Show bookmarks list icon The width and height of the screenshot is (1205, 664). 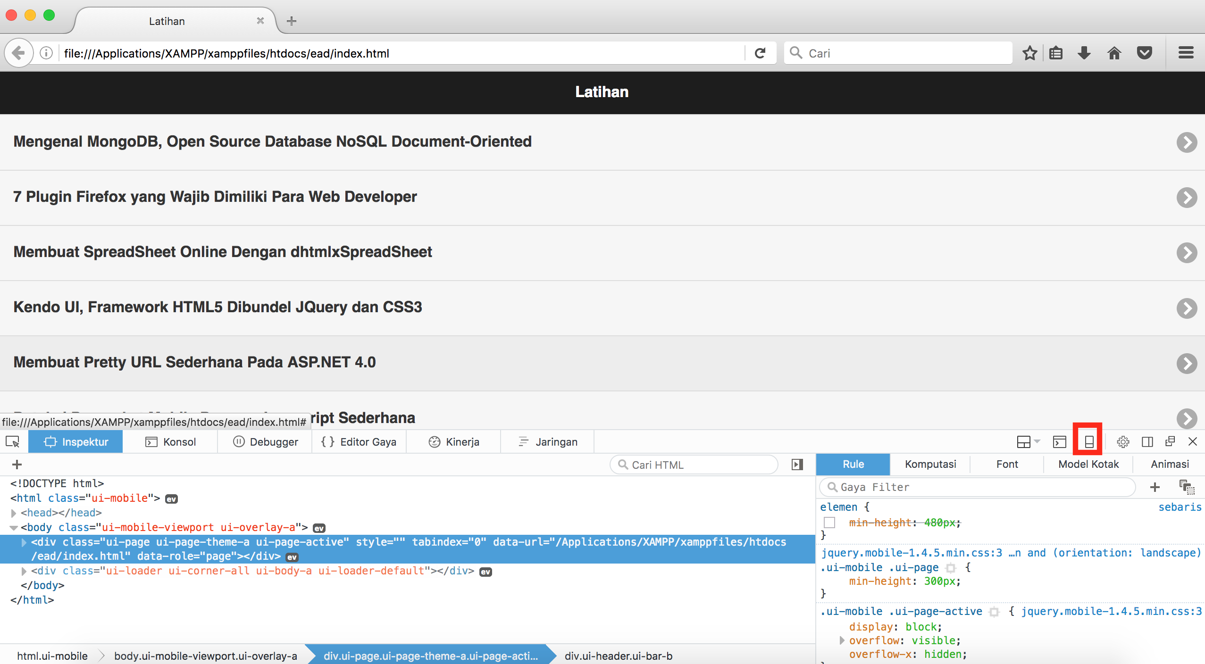coord(1056,53)
